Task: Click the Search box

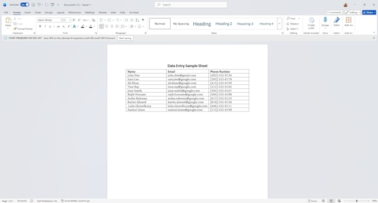Action: [191, 4]
